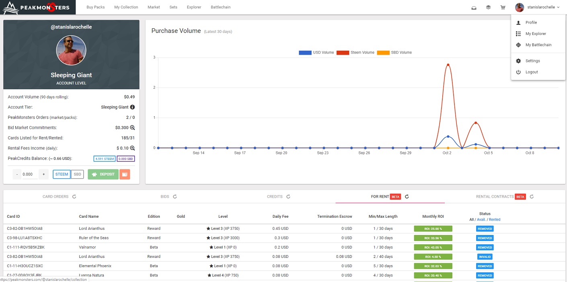
Task: Switch to Credits tab
Action: pos(275,197)
